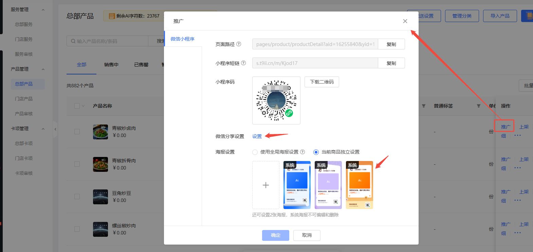533x252 pixels.
Task: Close the 推广 dialog with X icon
Action: 405,21
